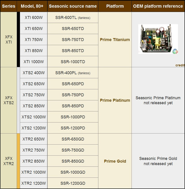Click the XTR2 1000W model cell
This screenshot has width=185, height=189.
point(34,172)
